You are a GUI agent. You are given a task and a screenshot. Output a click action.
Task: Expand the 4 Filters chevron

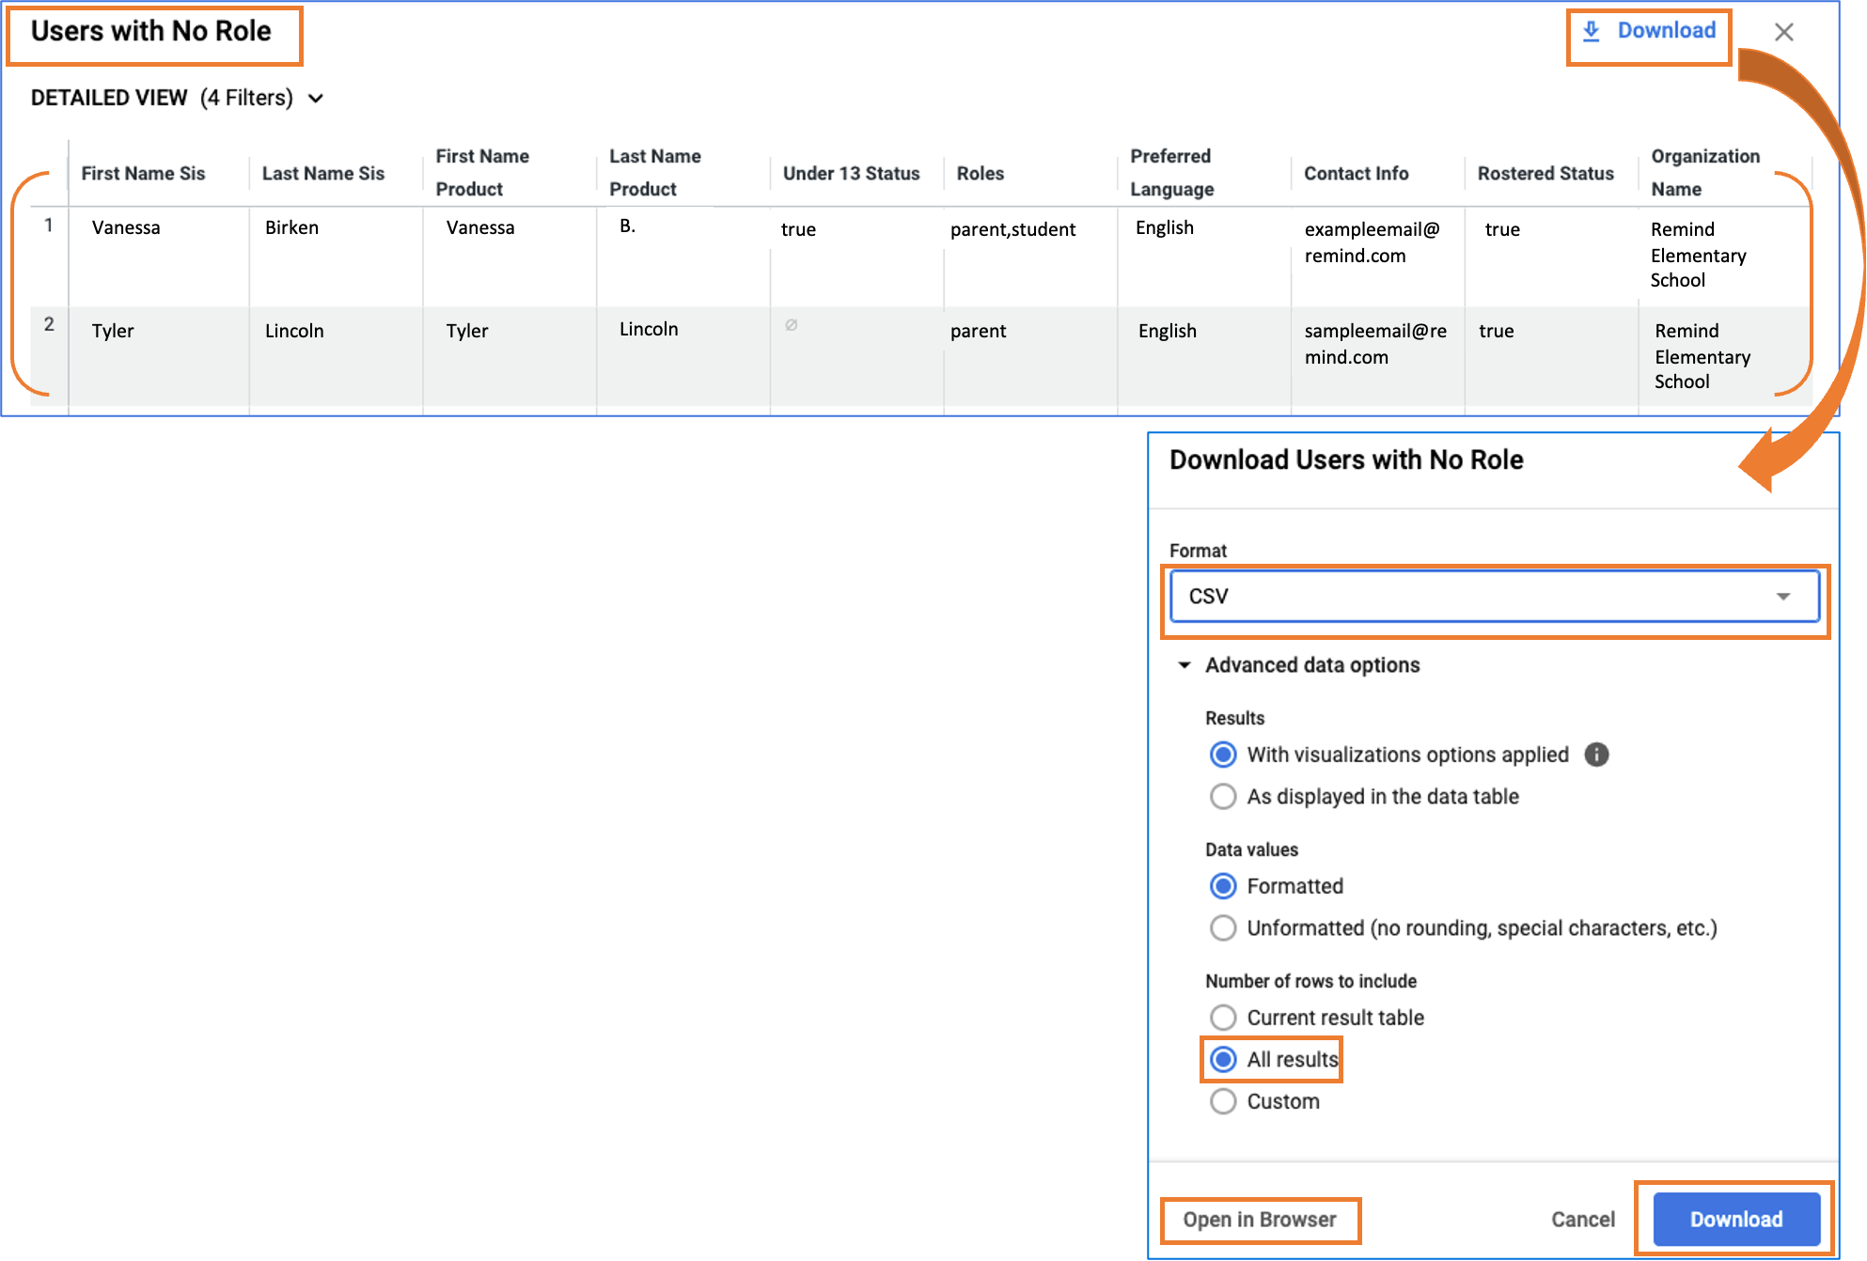point(316,99)
